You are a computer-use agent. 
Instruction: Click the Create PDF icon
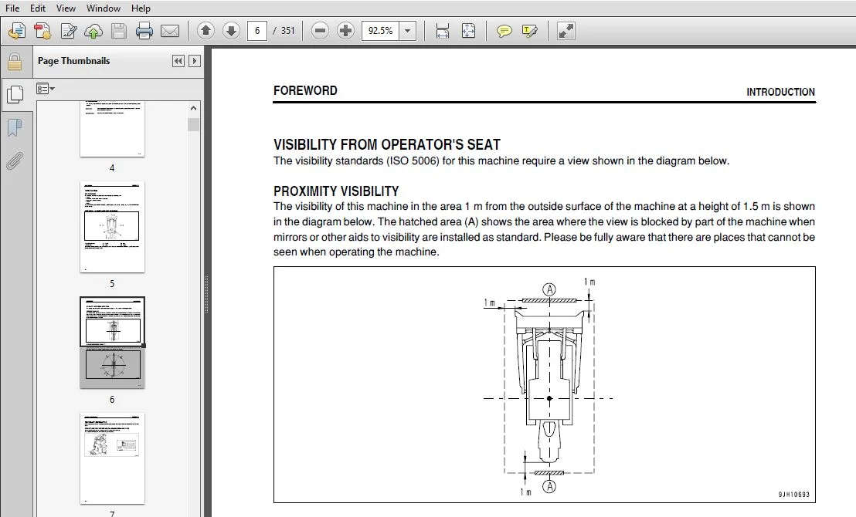(42, 31)
